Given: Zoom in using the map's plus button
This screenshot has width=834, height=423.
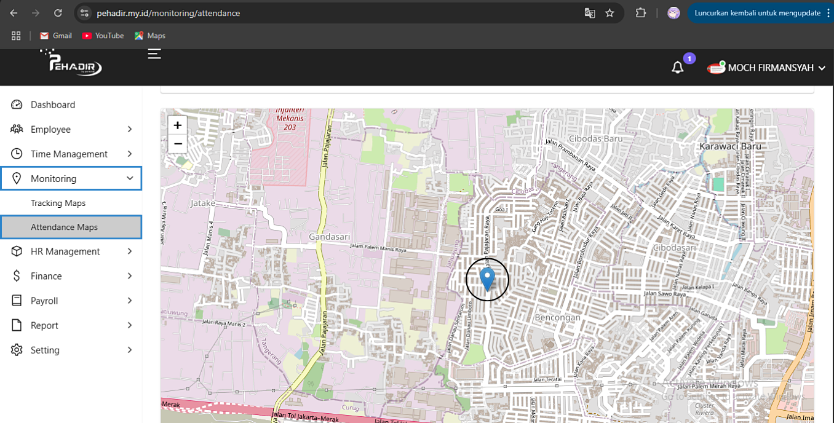Looking at the screenshot, I should [x=177, y=124].
